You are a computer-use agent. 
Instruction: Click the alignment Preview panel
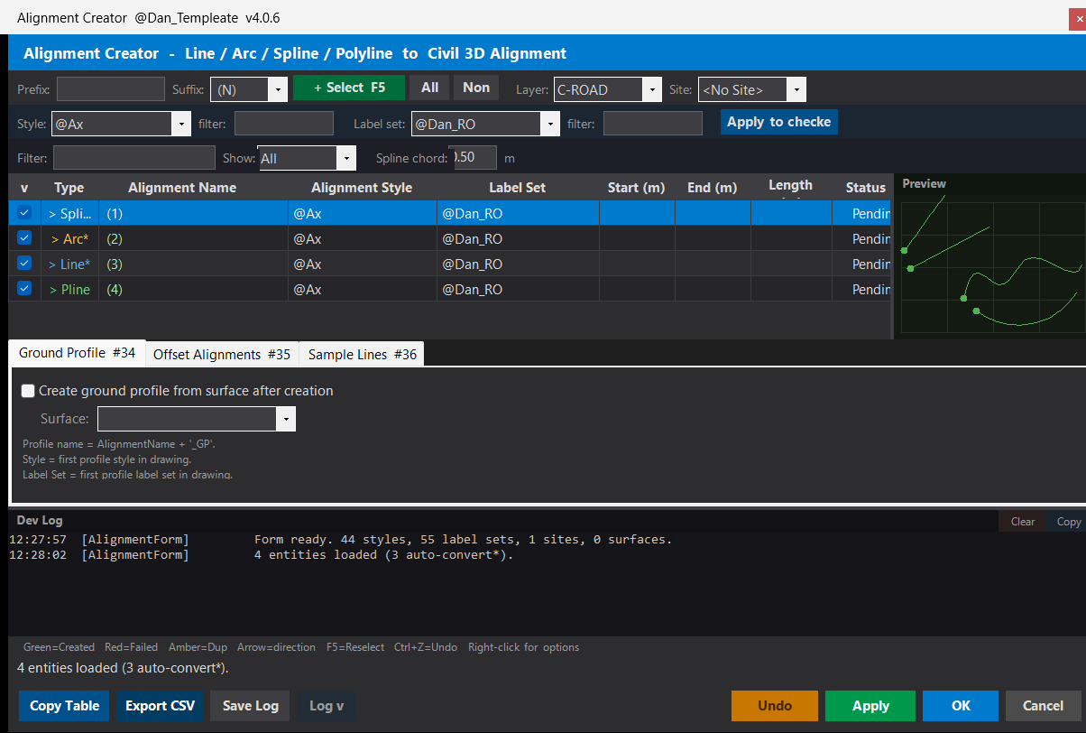click(990, 257)
